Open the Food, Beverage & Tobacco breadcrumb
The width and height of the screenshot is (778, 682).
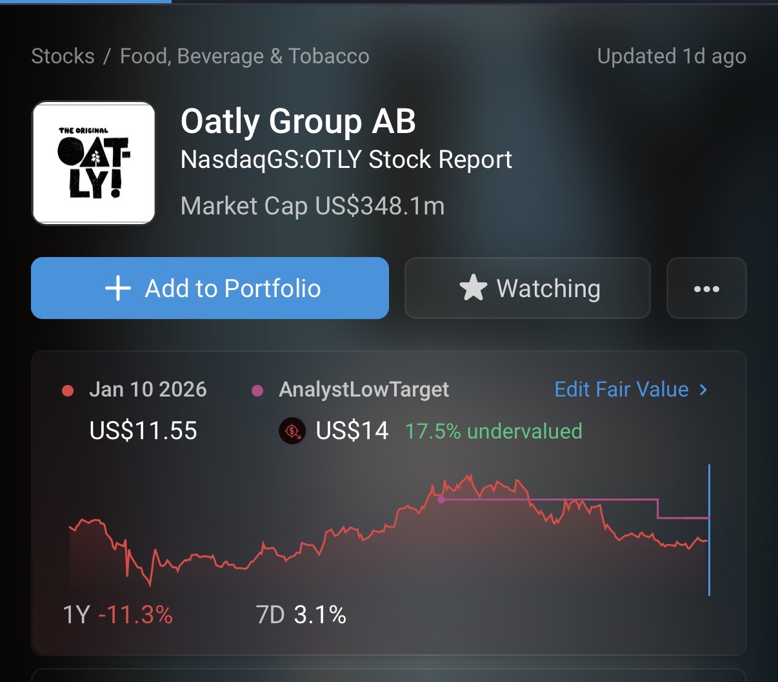(x=244, y=56)
